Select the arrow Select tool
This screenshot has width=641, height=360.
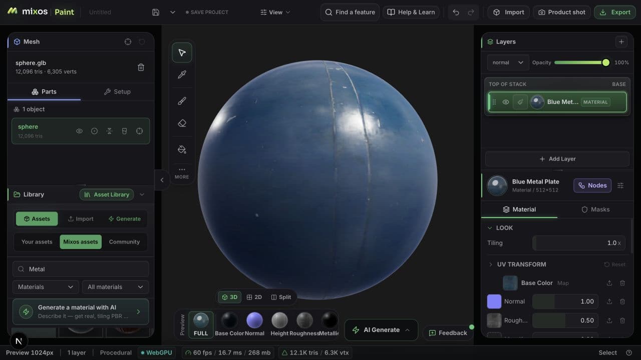(x=182, y=52)
